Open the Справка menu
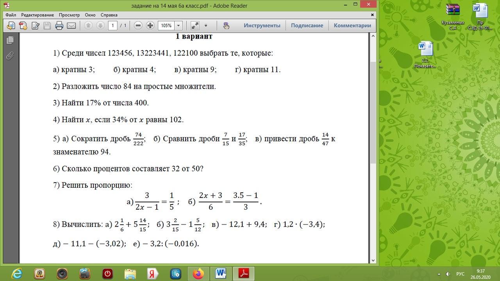This screenshot has height=281, width=500. [109, 15]
